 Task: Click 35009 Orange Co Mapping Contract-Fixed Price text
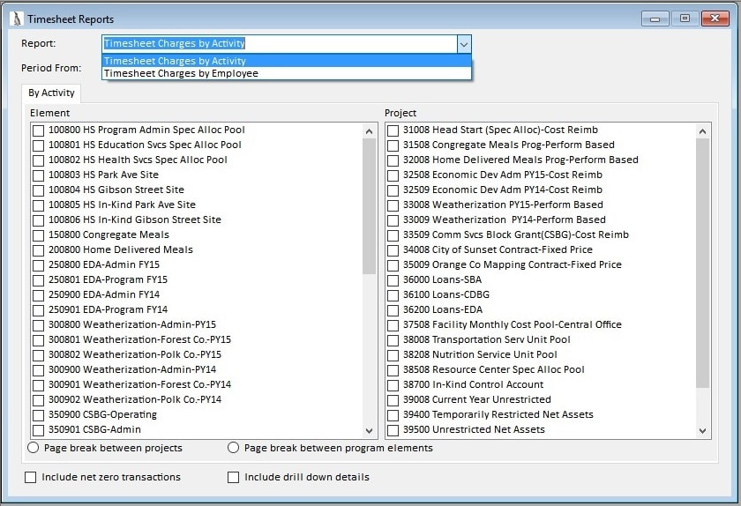tap(513, 264)
